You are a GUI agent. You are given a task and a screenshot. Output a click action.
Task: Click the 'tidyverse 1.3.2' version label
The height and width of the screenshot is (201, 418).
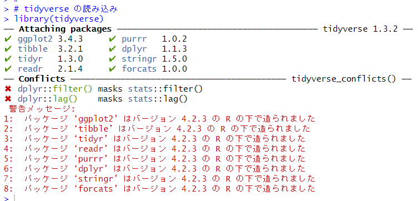click(x=360, y=29)
